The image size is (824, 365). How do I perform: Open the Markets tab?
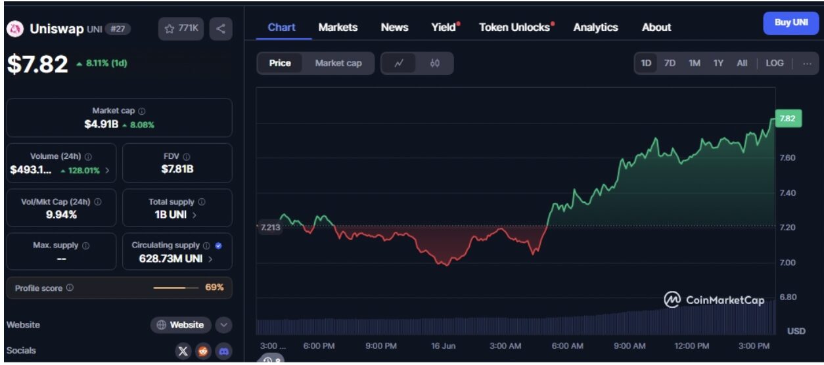[x=338, y=27]
